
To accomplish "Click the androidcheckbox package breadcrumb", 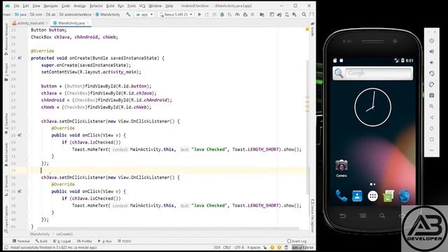I will pyautogui.click(x=76, y=14).
